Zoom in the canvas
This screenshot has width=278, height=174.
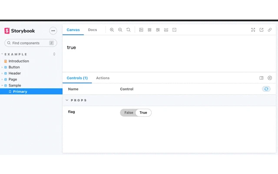click(112, 30)
